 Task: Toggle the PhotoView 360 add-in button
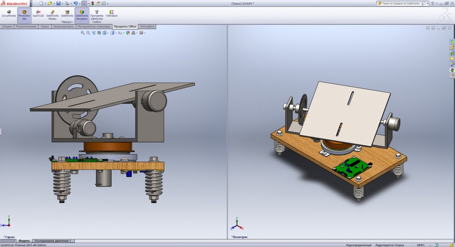pyautogui.click(x=24, y=14)
